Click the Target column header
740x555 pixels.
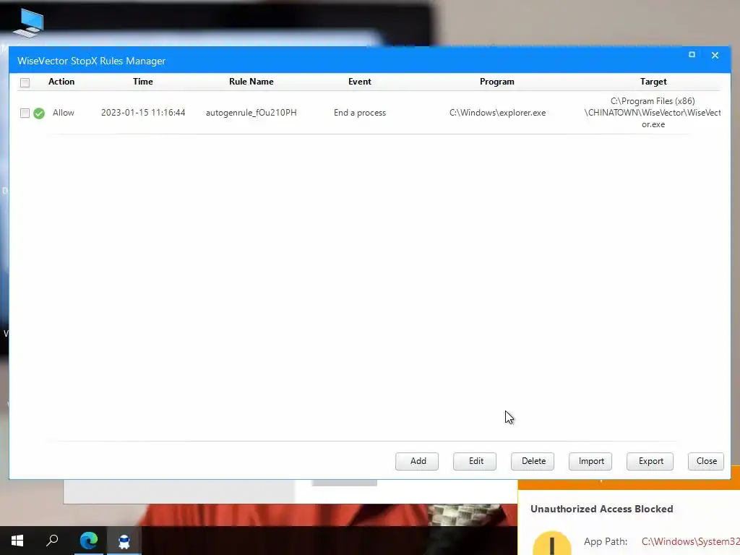[x=653, y=82]
